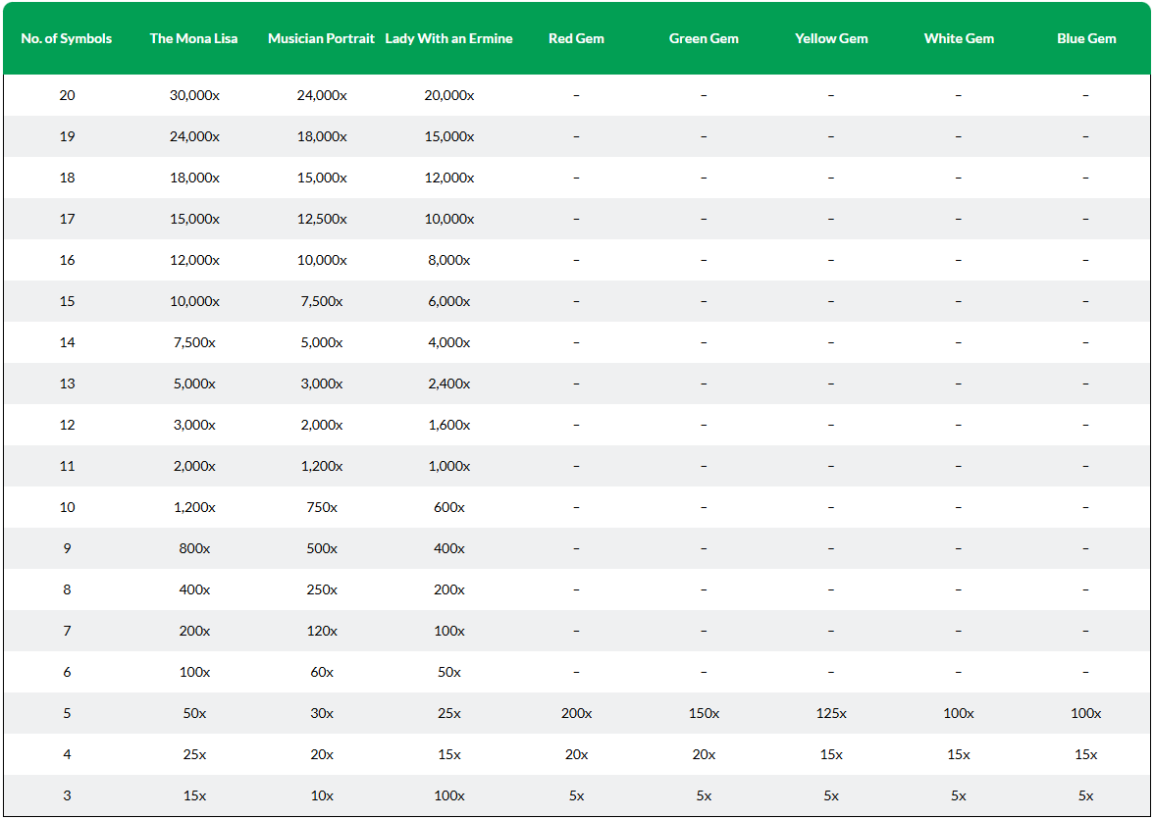Select the 4,000x payout cell
Screen dimensions: 1154x819
tap(449, 343)
